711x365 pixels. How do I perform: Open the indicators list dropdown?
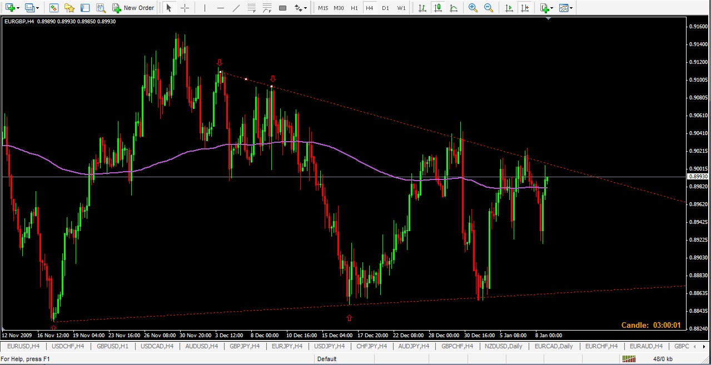coord(551,8)
